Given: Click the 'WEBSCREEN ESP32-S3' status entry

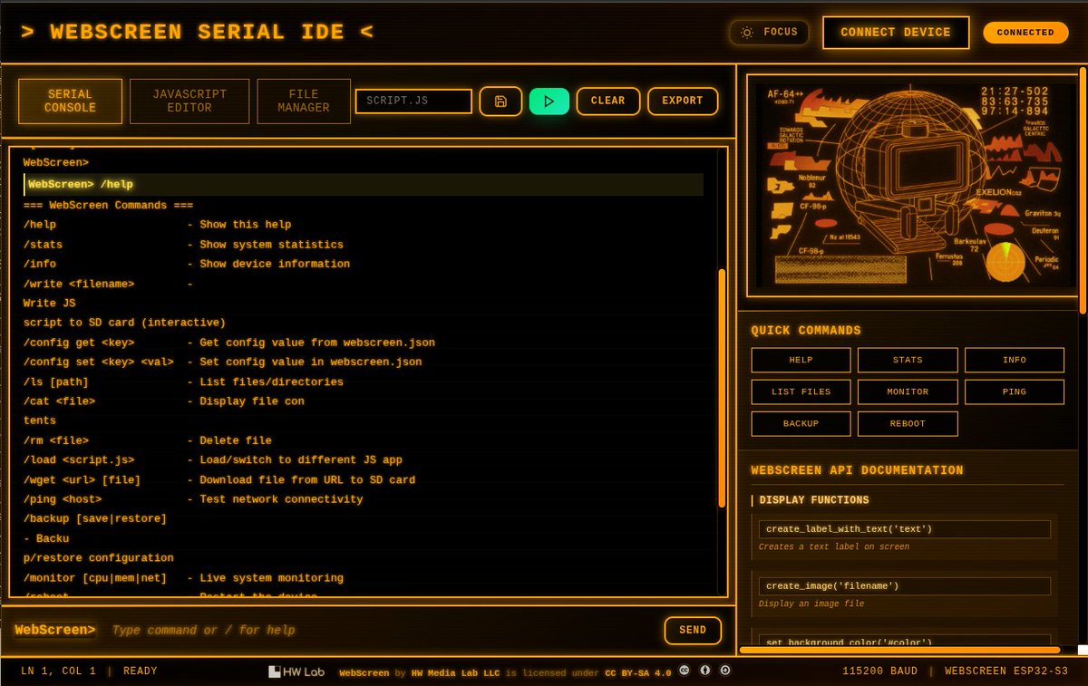Looking at the screenshot, I should [x=1006, y=672].
